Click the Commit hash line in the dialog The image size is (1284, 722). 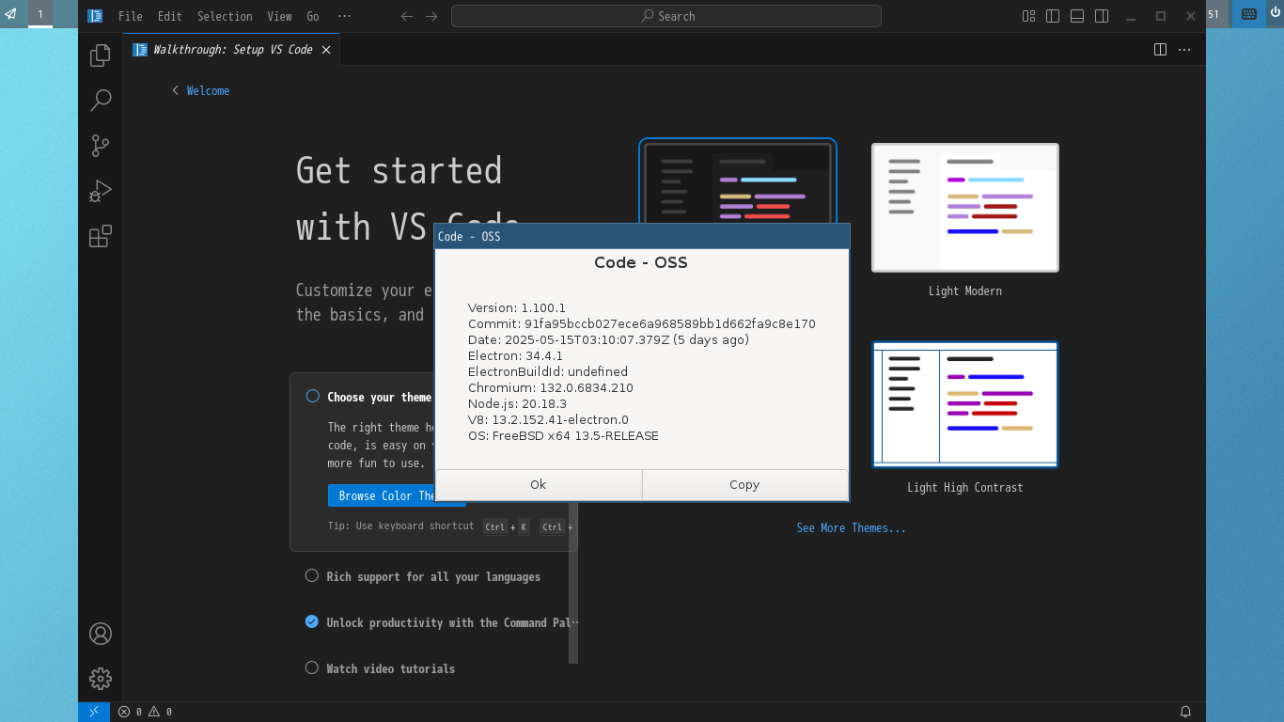pyautogui.click(x=642, y=324)
